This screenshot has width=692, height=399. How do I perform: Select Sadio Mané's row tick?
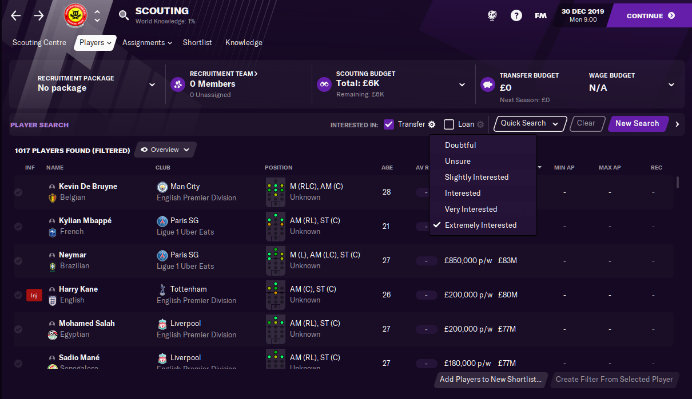coord(18,364)
